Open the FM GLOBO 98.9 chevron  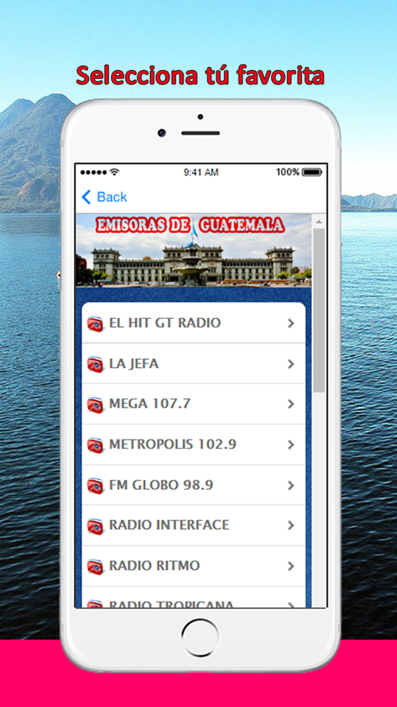pyautogui.click(x=291, y=485)
